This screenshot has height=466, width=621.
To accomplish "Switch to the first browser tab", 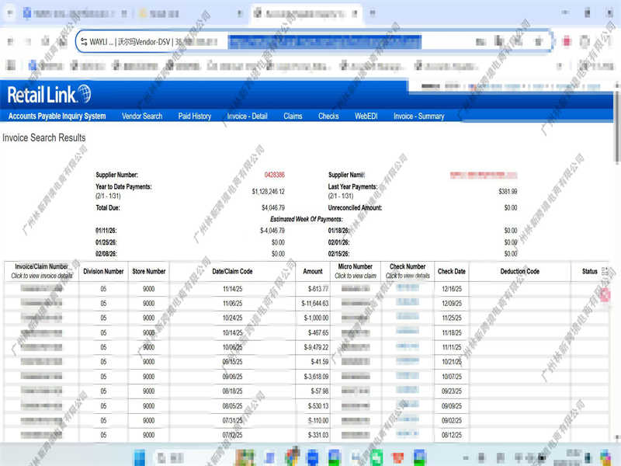I will click(x=75, y=14).
